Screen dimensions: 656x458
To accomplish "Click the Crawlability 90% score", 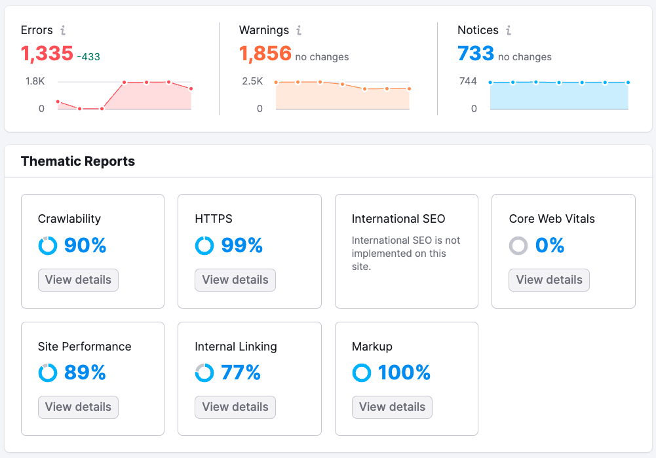I will (x=85, y=245).
